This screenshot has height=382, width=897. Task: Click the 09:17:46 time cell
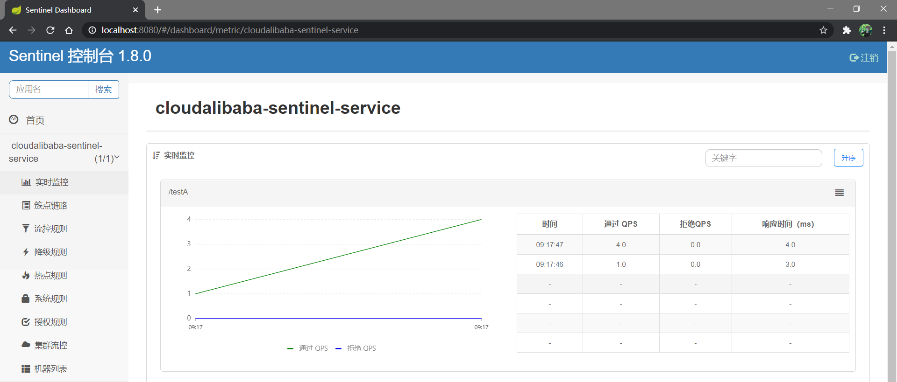[550, 264]
